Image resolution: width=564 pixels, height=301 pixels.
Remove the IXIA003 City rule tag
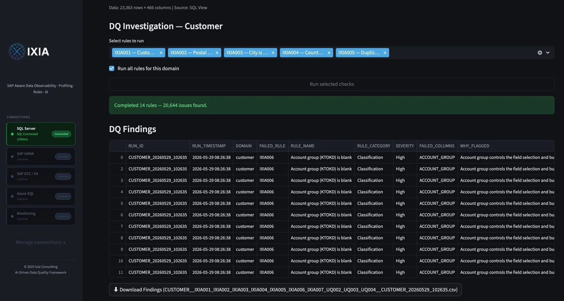(x=273, y=53)
